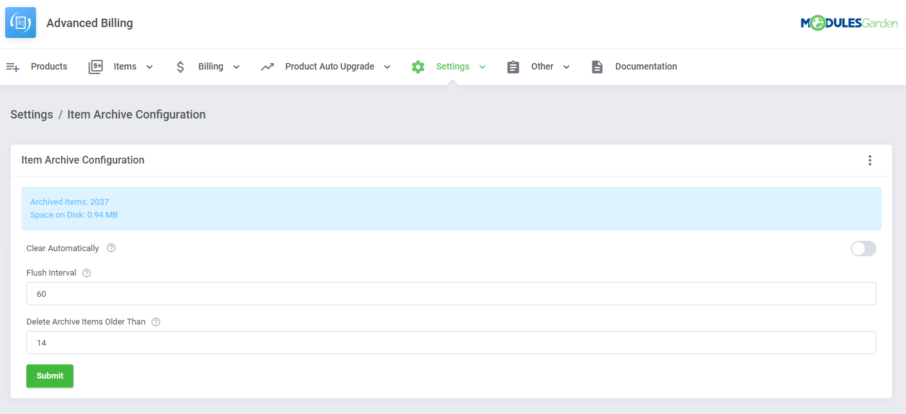Click the Products list-plus icon
Image resolution: width=906 pixels, height=414 pixels.
[x=13, y=67]
